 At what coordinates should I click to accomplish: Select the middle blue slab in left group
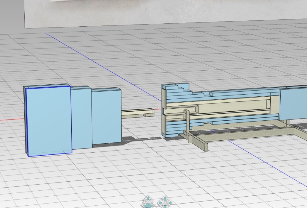[81, 118]
